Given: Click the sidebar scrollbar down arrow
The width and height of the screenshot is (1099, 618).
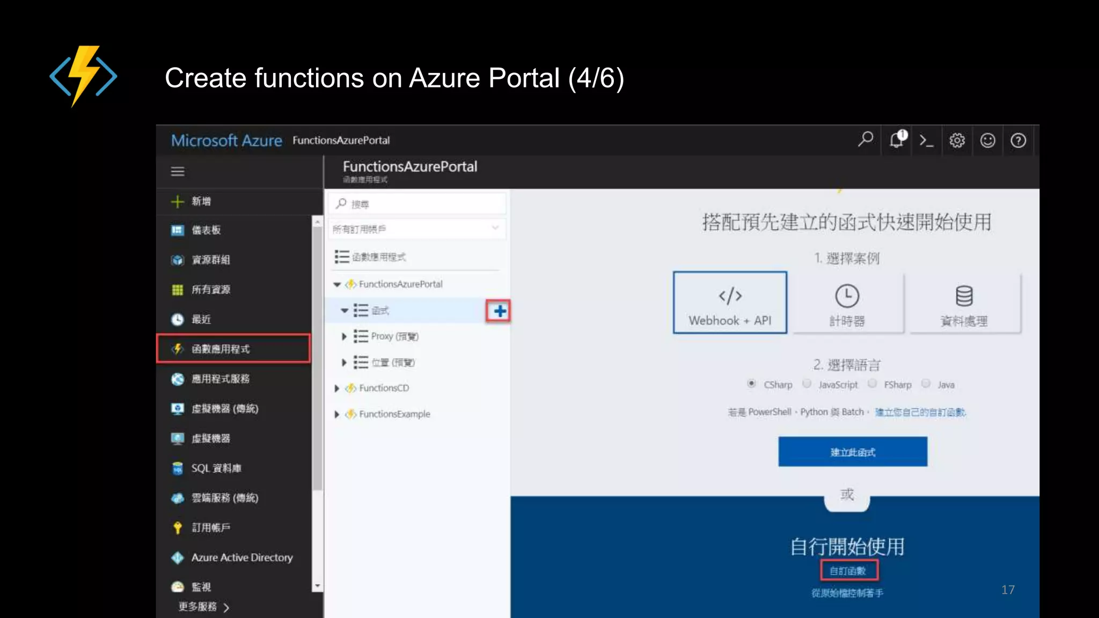Looking at the screenshot, I should click(x=318, y=586).
